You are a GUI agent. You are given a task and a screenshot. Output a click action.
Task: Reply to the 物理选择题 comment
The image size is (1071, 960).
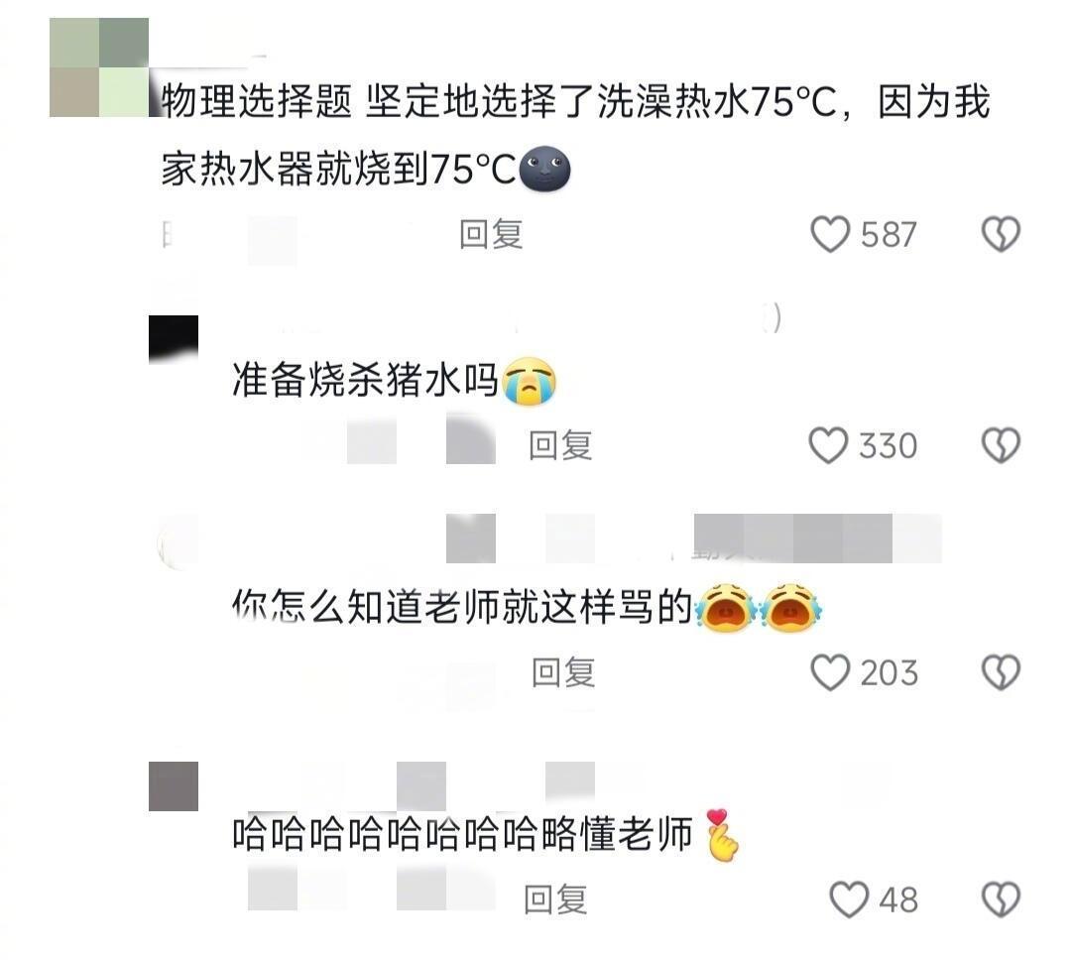click(491, 235)
